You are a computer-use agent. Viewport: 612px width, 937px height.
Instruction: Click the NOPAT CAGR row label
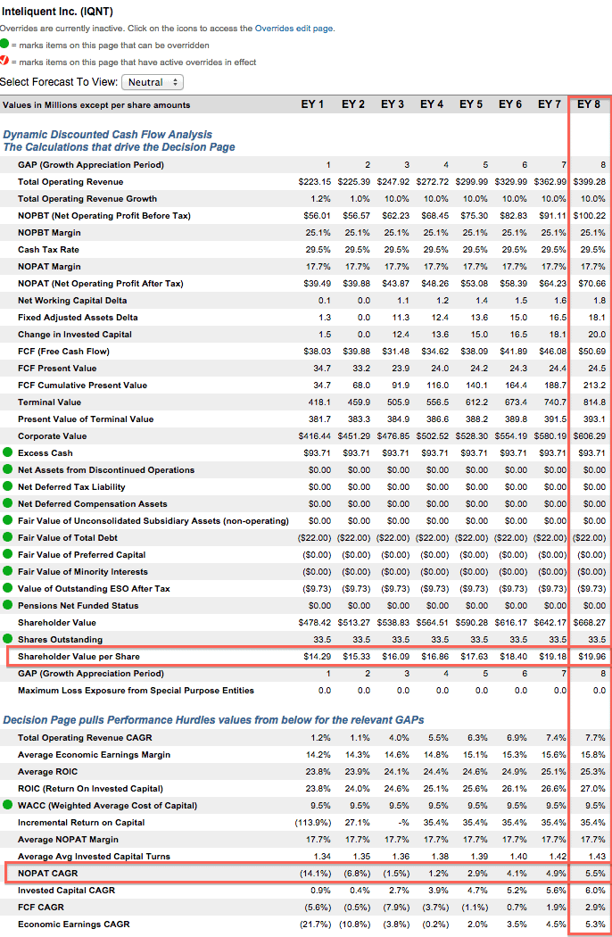tap(48, 873)
